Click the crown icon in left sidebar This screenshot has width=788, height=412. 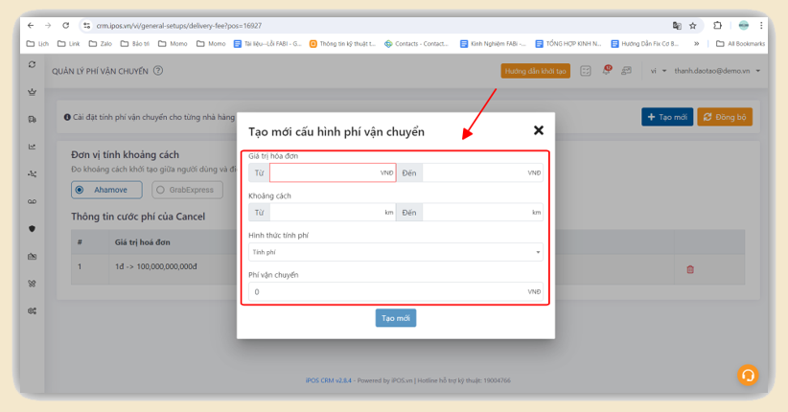point(33,92)
